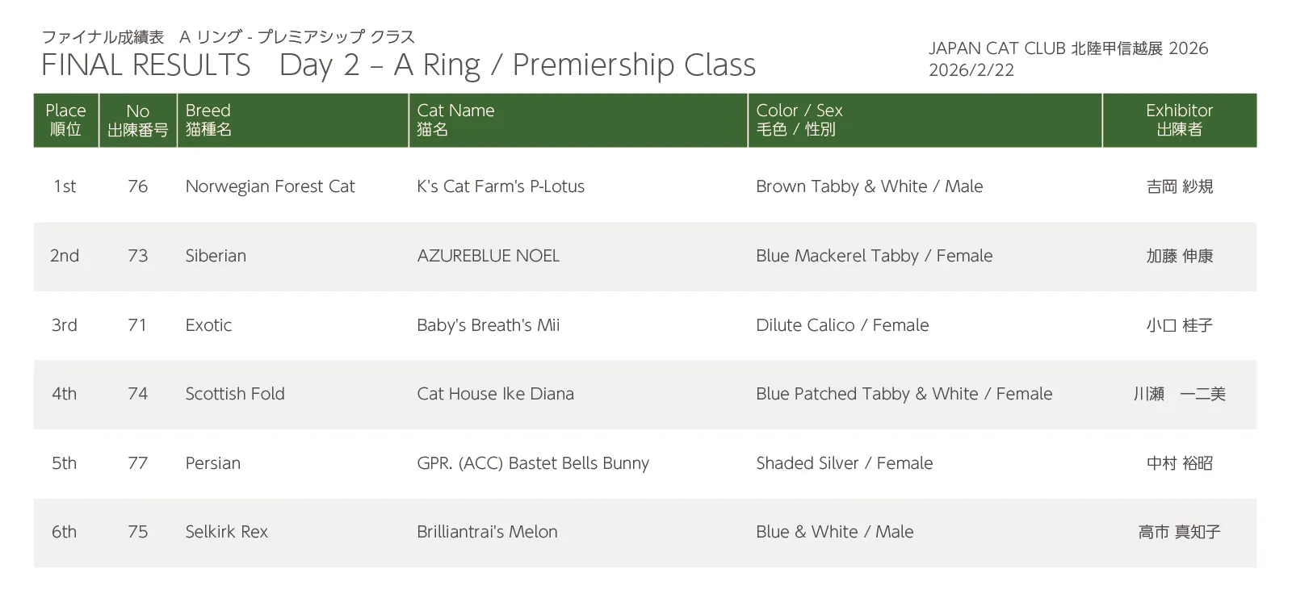The width and height of the screenshot is (1292, 594).
Task: Select the Scottish Fold breed cell
Action: coord(235,394)
